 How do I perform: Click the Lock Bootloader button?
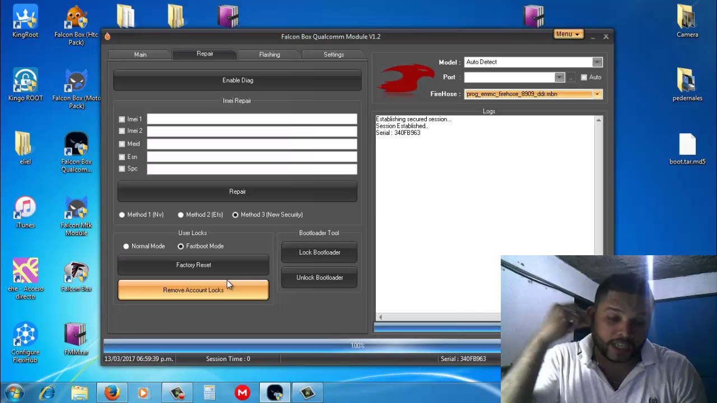(319, 252)
